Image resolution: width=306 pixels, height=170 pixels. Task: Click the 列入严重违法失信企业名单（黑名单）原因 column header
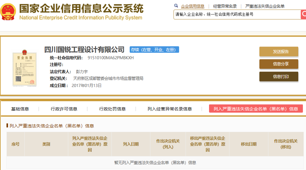[90, 144]
